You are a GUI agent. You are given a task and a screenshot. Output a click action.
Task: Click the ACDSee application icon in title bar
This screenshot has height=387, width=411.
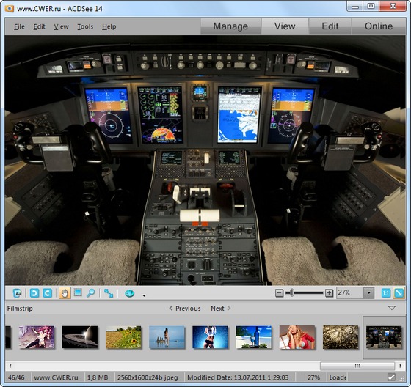[x=10, y=8]
